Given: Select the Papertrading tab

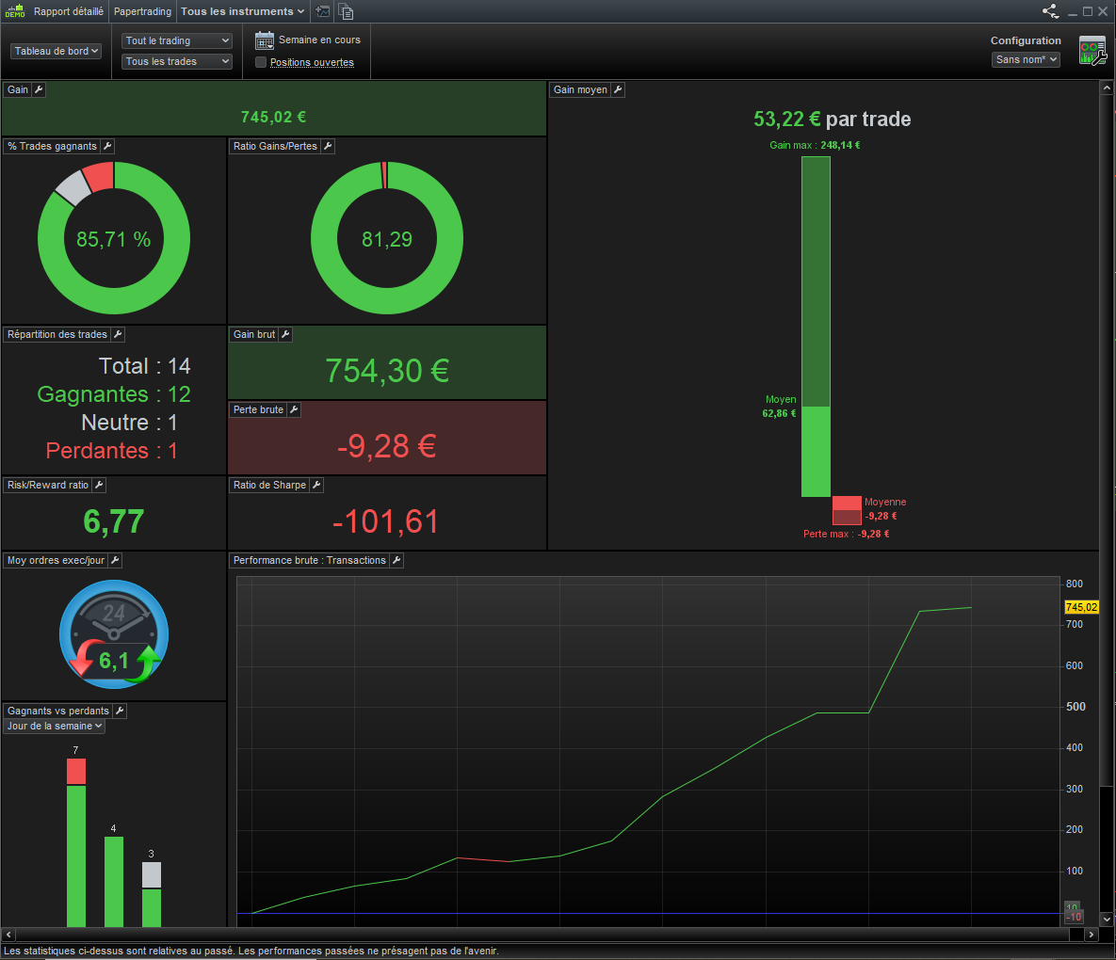Looking at the screenshot, I should point(142,11).
